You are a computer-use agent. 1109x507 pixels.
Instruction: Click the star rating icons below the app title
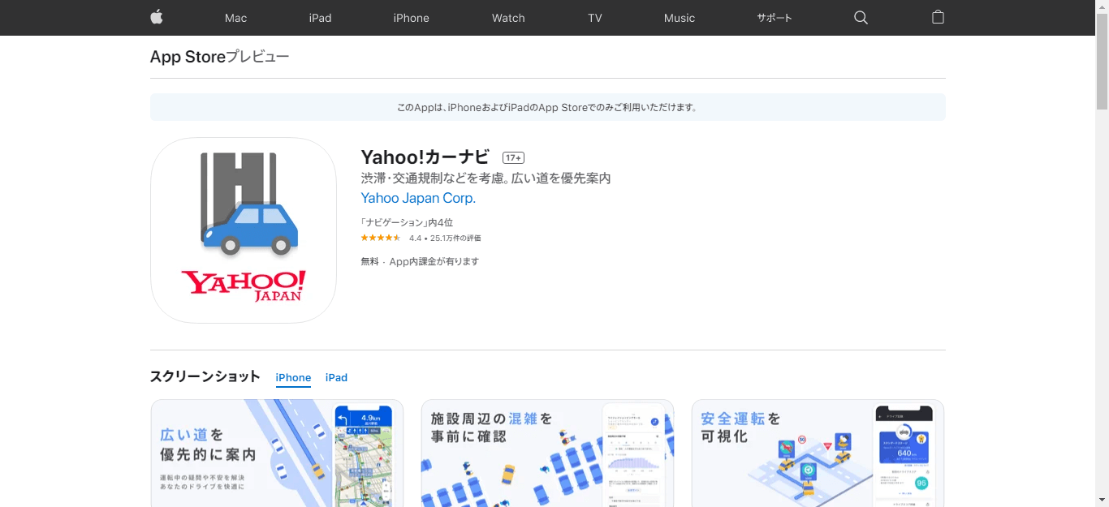pyautogui.click(x=380, y=237)
